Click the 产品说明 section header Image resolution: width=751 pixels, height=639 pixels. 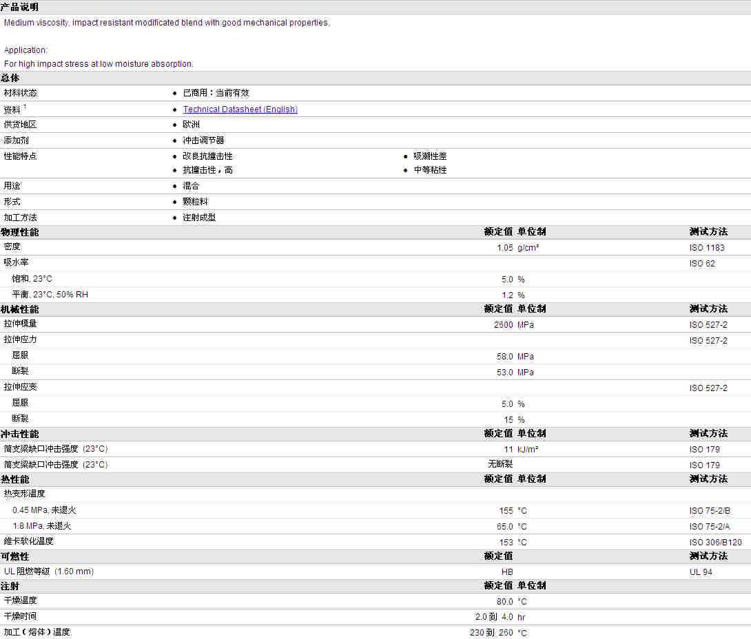tap(20, 7)
